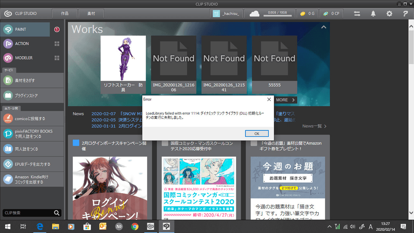
Task: Open the News一覧 link
Action: click(x=314, y=126)
